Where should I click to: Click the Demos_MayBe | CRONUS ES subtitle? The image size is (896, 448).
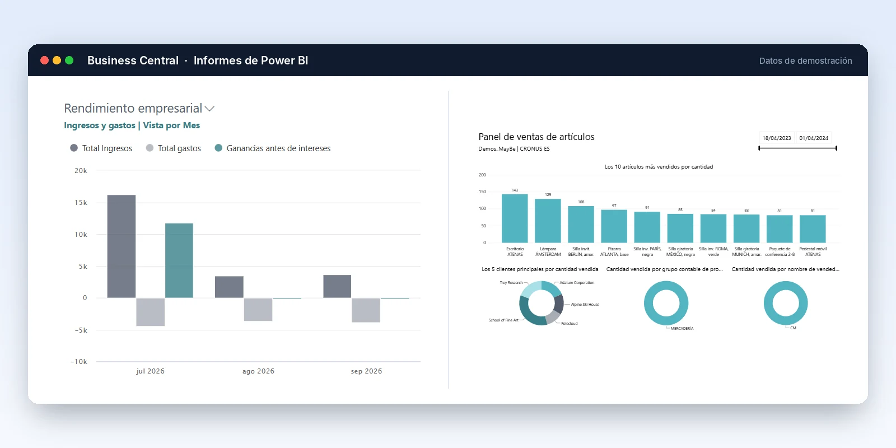click(514, 149)
